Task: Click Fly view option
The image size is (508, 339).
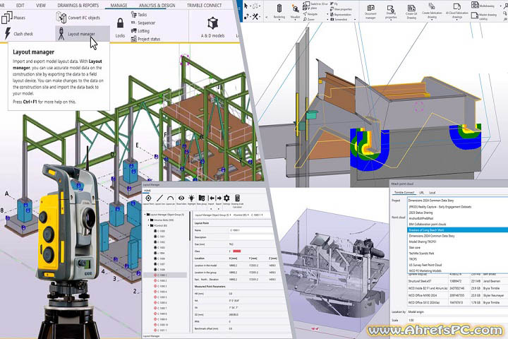Action: tap(334, 4)
